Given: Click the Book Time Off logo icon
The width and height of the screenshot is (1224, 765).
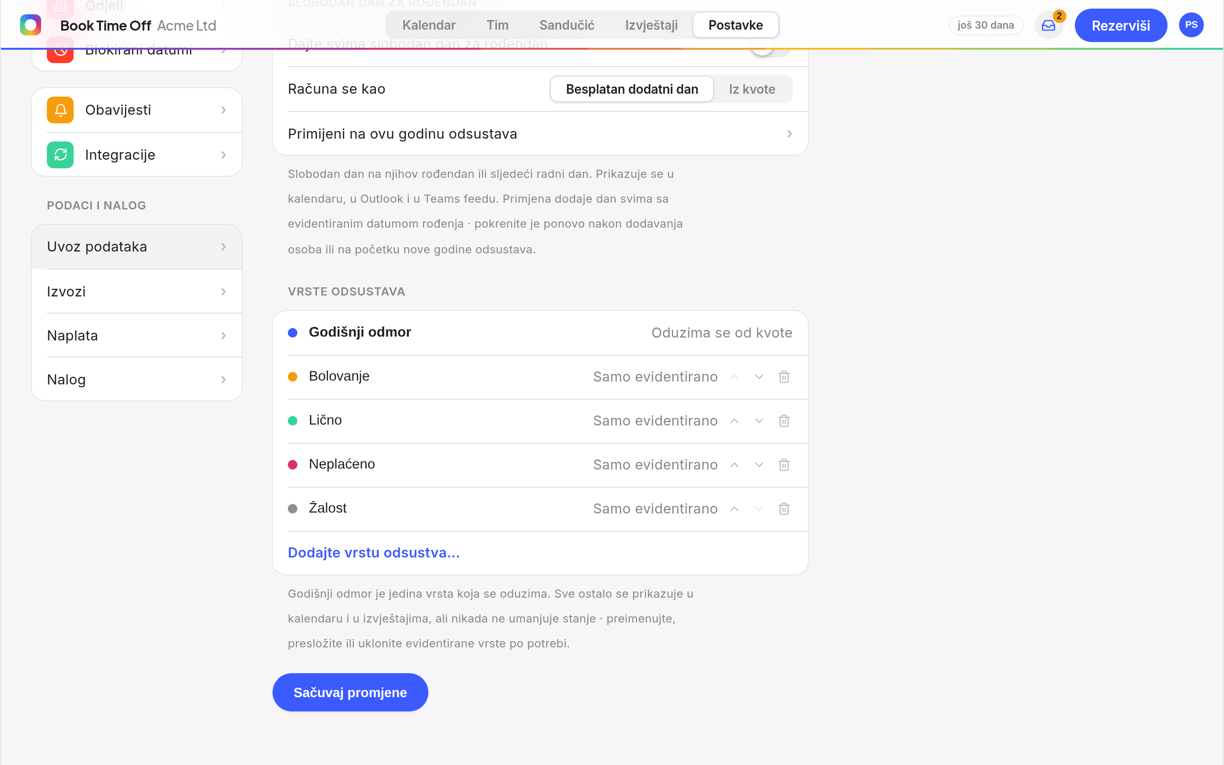Looking at the screenshot, I should click(x=30, y=25).
